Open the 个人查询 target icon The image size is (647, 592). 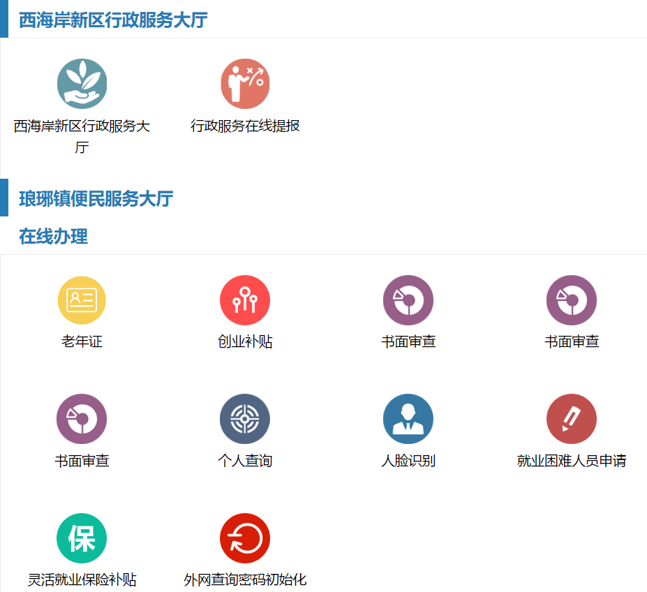(x=245, y=419)
